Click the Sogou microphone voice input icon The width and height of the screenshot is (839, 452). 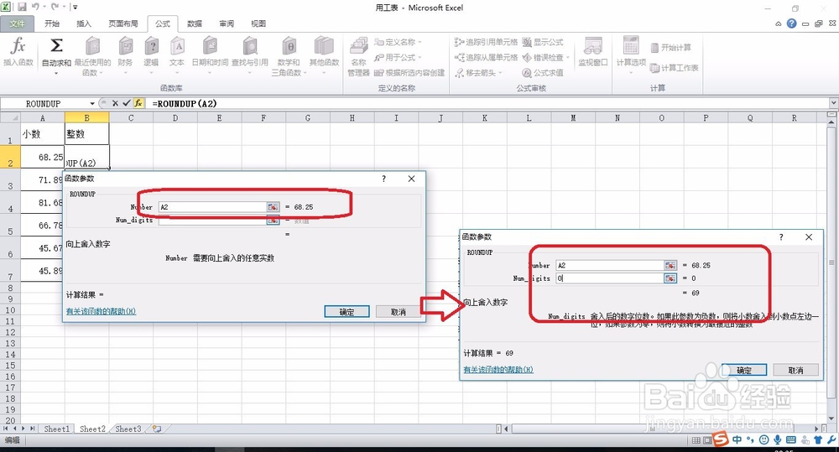(x=778, y=439)
